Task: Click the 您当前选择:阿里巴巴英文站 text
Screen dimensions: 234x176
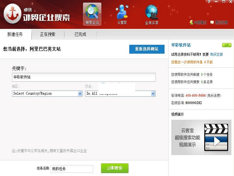Action: pyautogui.click(x=32, y=49)
